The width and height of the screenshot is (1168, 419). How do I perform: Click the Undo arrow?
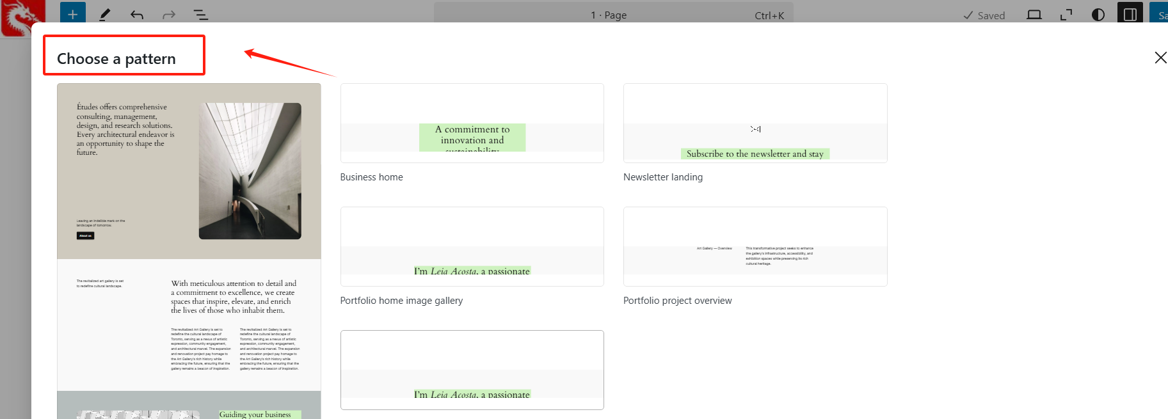[x=137, y=14]
